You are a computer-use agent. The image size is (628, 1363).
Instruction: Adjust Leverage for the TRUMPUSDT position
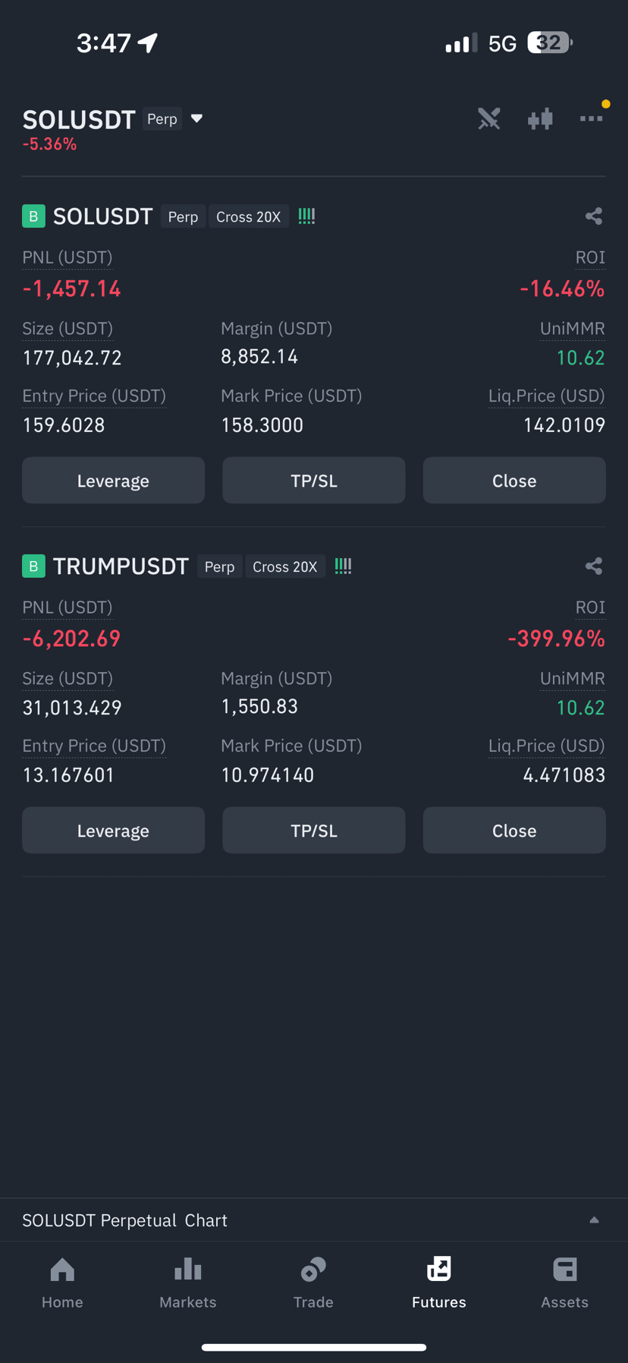coord(113,831)
